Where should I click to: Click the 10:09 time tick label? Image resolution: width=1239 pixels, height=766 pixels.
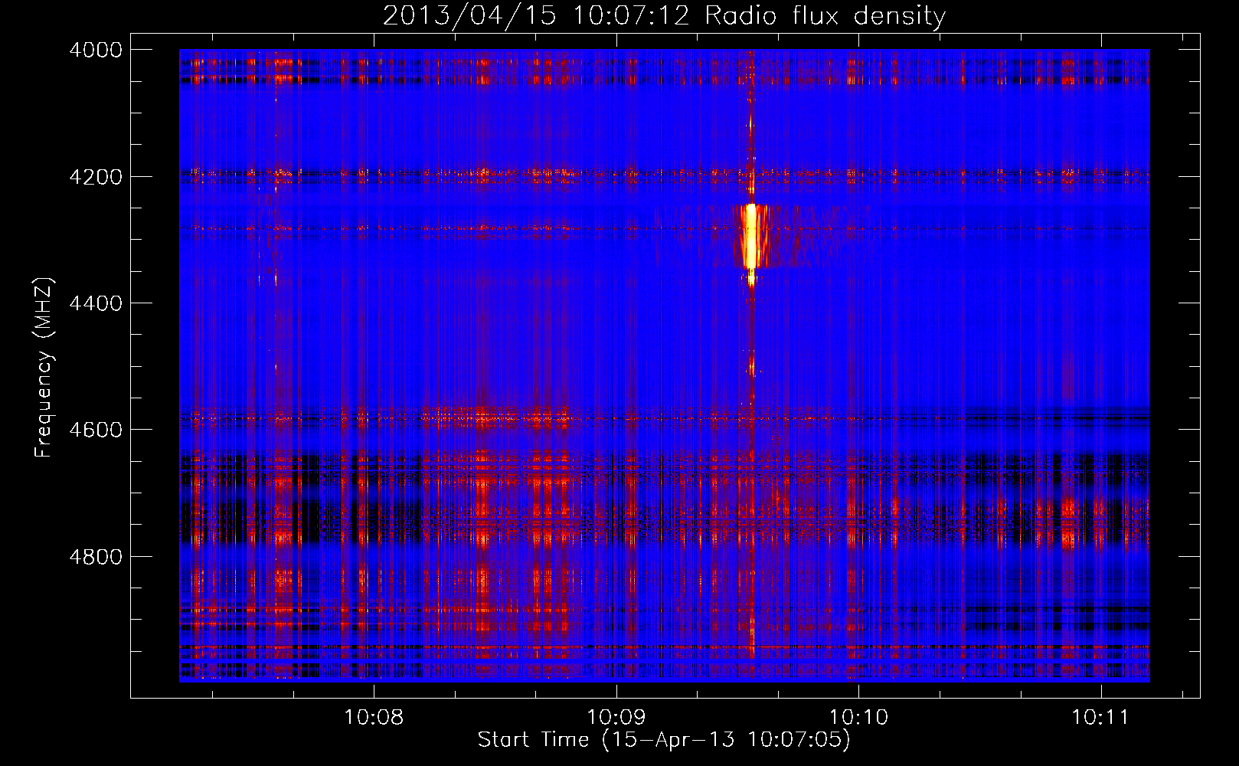point(616,718)
